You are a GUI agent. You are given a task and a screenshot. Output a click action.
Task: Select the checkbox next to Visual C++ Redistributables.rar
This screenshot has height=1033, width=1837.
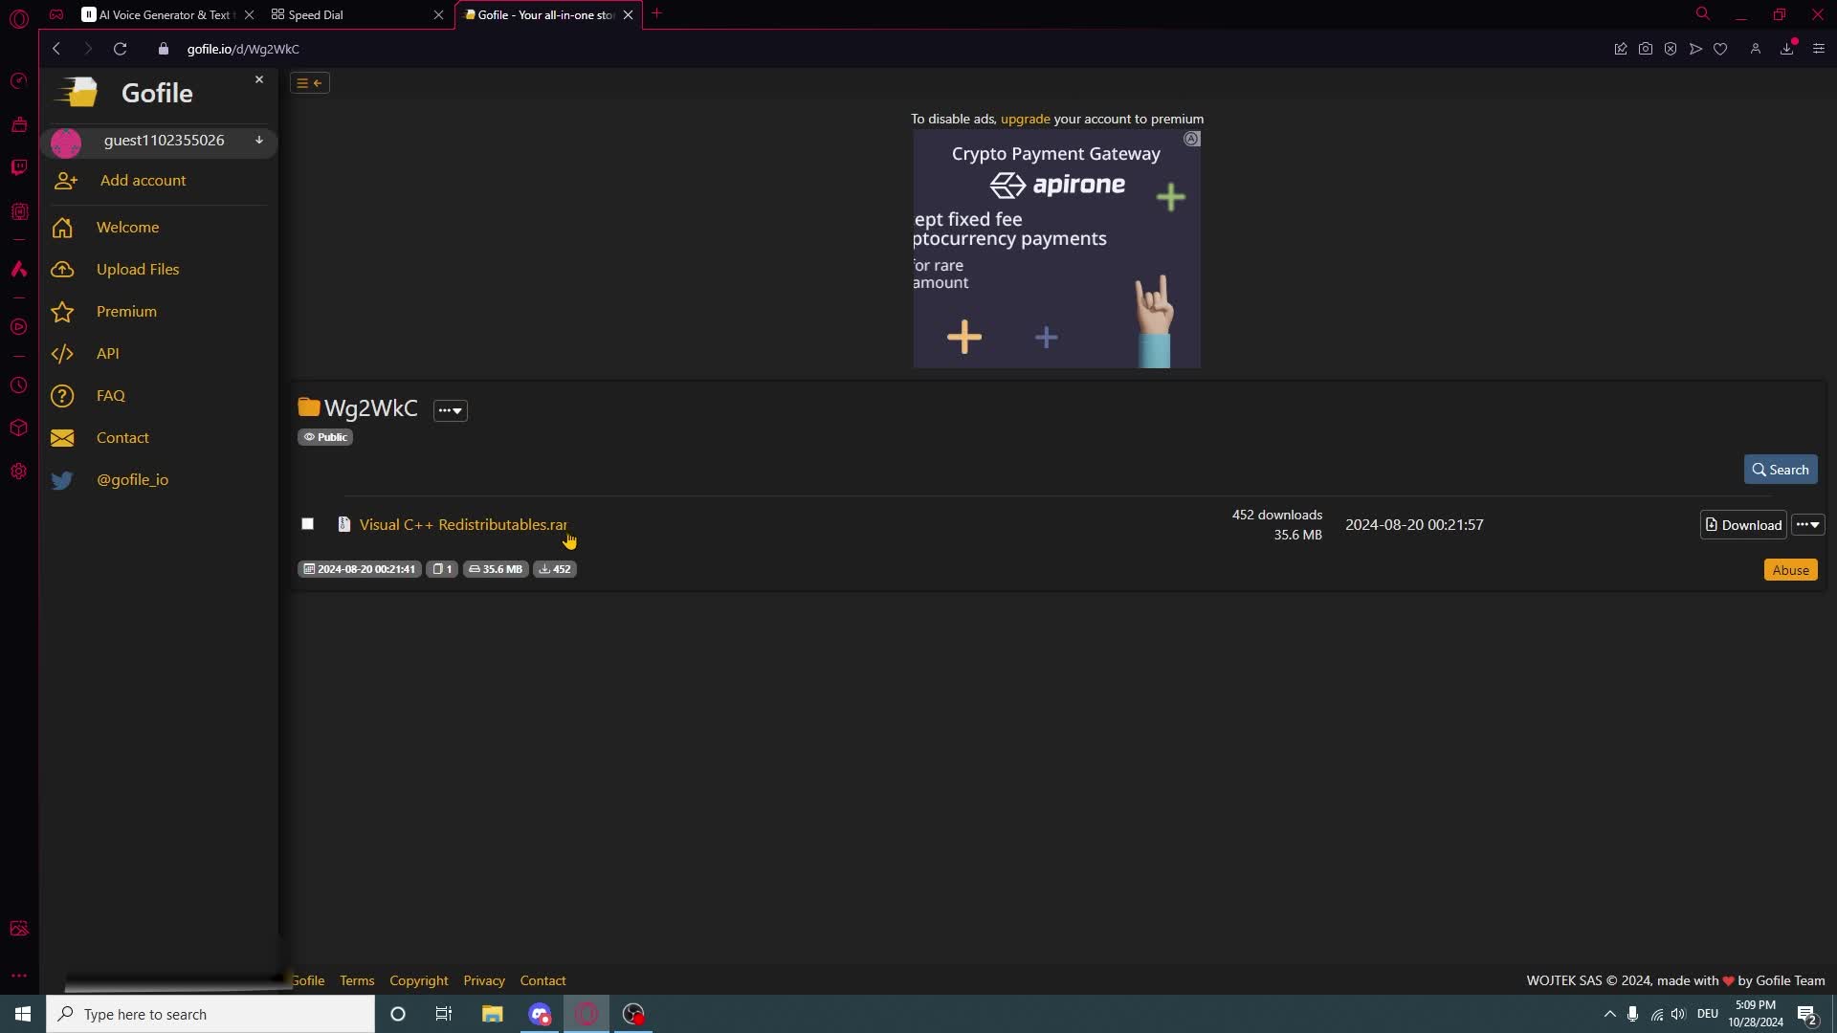(x=307, y=523)
